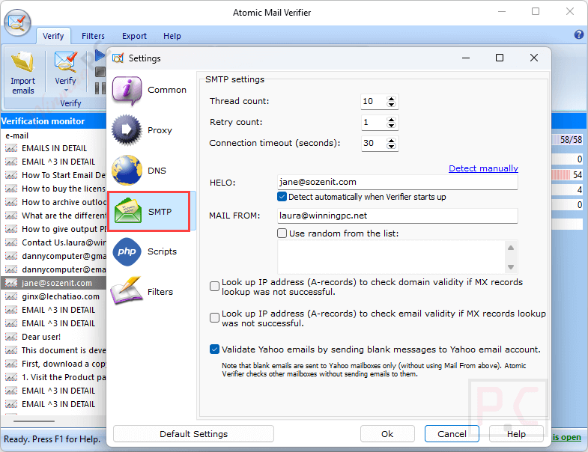Click the Retry count number field
This screenshot has height=452, width=588.
tap(374, 122)
